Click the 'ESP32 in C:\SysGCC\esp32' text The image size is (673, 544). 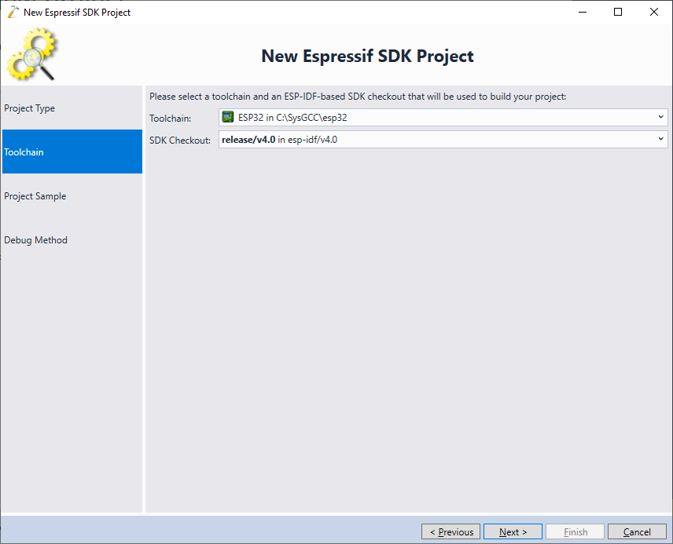[292, 118]
